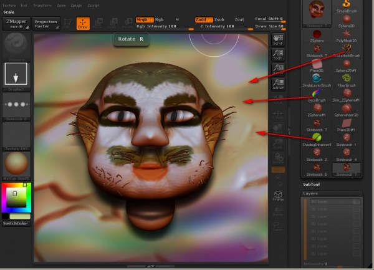
Task: Click the Frame button
Action: coord(278,196)
